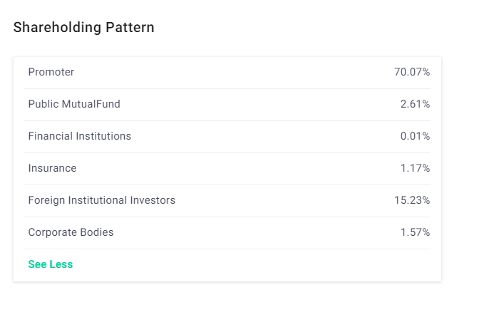Click divider line below Foreign Institutional Investors
Screen dimensions: 479x322
(227, 217)
